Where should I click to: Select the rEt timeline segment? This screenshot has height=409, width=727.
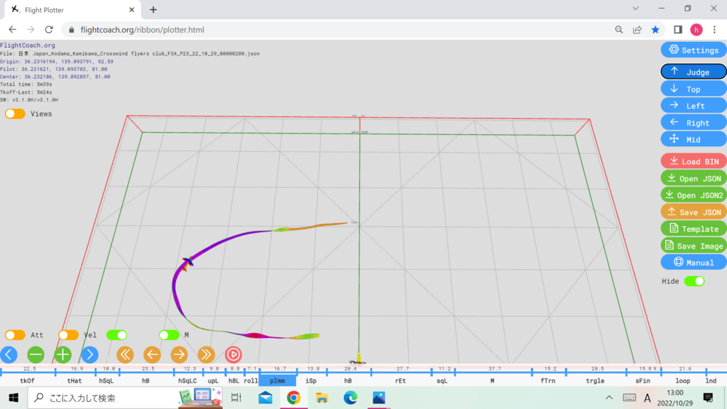click(x=400, y=381)
